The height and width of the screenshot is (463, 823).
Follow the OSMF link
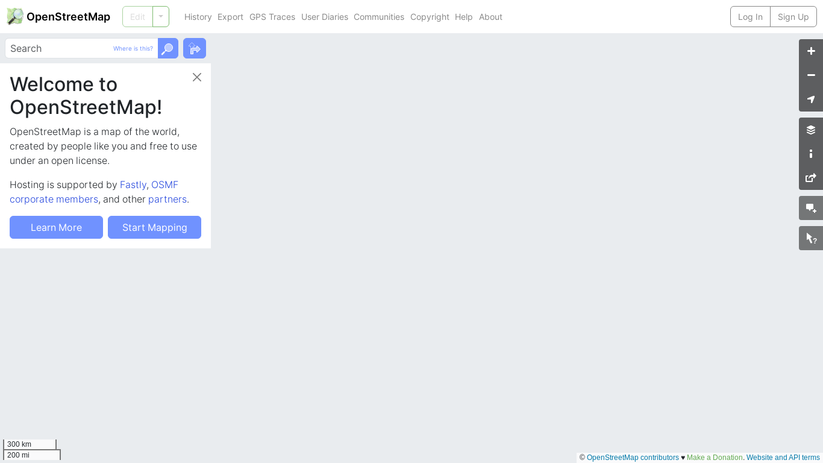click(164, 184)
